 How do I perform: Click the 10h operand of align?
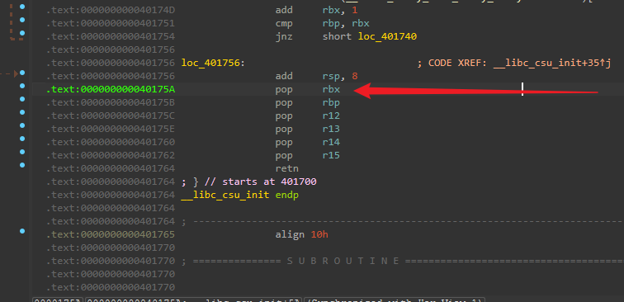[319, 235]
